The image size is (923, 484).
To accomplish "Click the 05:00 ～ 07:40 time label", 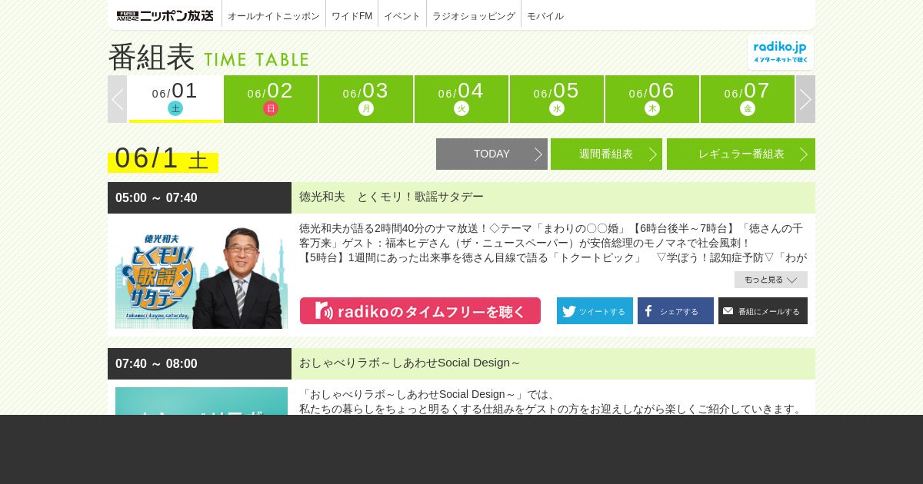I will coord(156,197).
